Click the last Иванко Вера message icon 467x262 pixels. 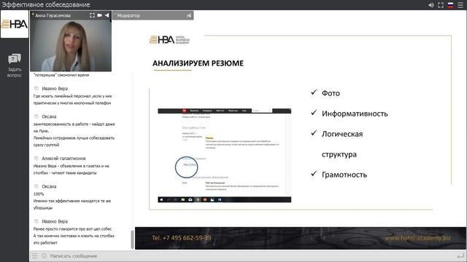(x=36, y=221)
